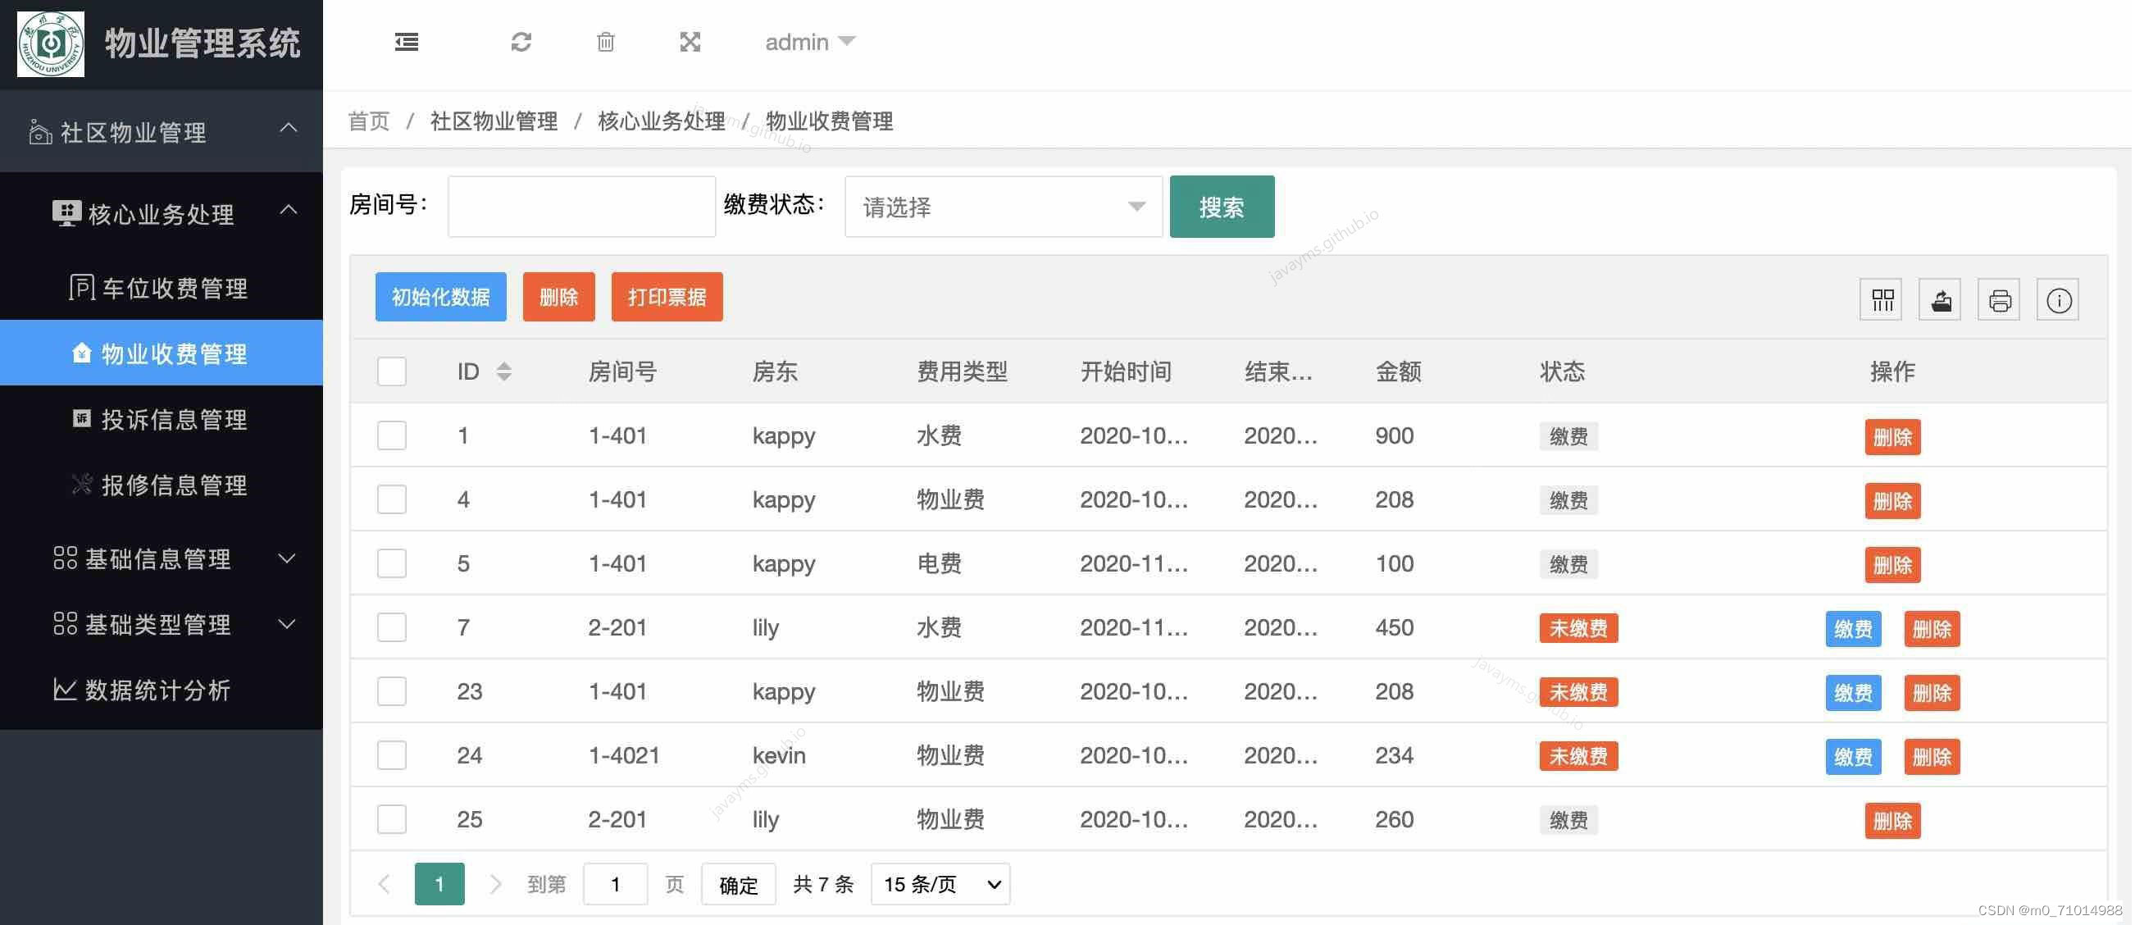The width and height of the screenshot is (2135, 925).
Task: Click inside the 房间号 input field
Action: [x=580, y=206]
